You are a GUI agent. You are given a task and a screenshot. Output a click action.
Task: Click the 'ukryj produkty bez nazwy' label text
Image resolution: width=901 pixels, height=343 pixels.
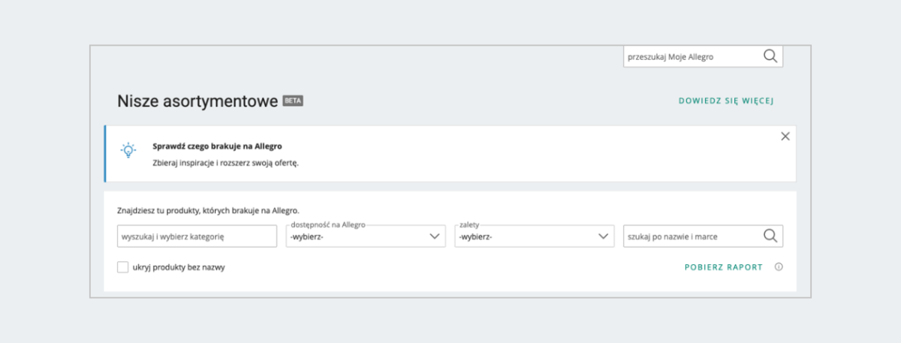coord(178,267)
